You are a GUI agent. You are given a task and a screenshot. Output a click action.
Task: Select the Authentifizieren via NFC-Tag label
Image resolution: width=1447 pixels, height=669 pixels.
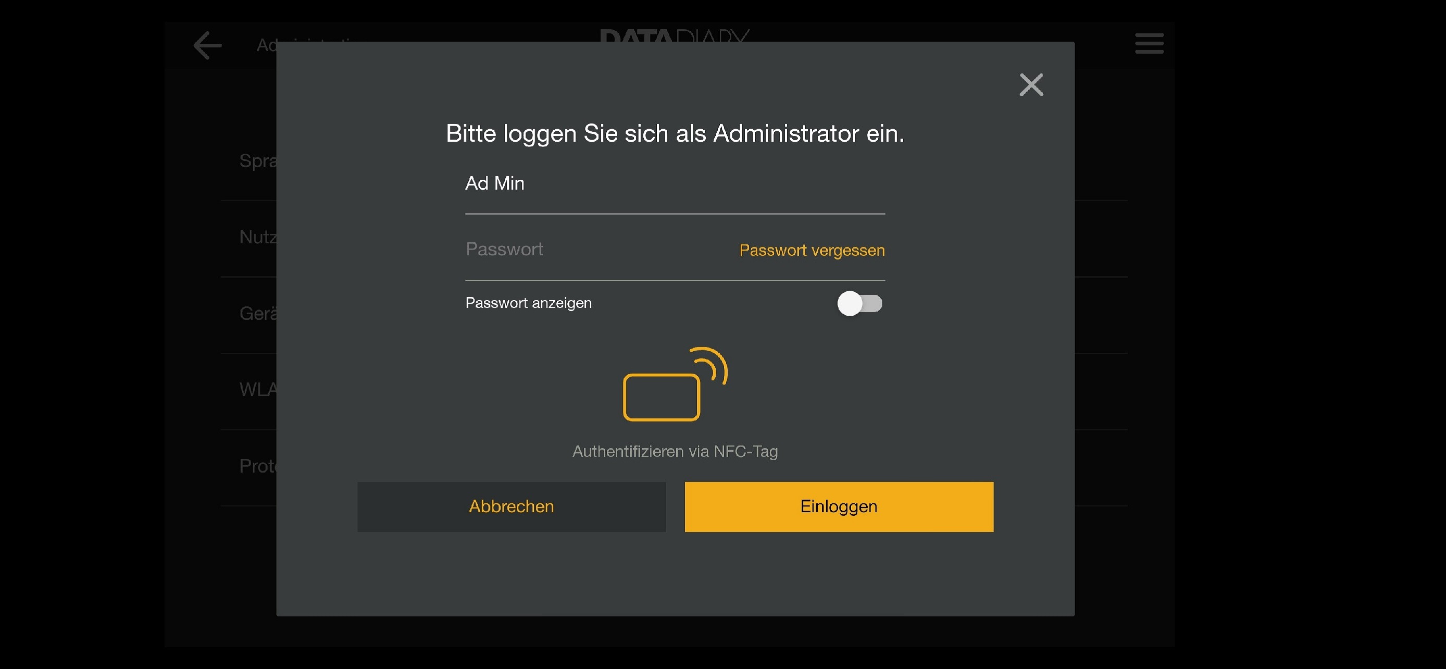pyautogui.click(x=675, y=451)
